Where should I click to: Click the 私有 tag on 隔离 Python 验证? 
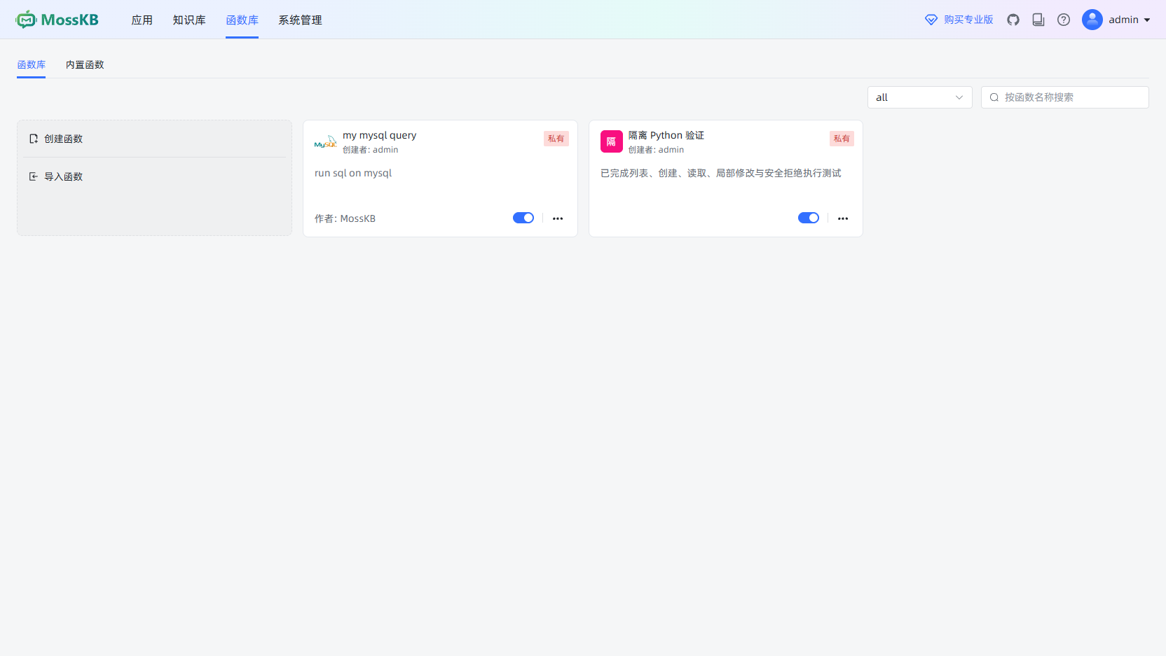tap(842, 139)
